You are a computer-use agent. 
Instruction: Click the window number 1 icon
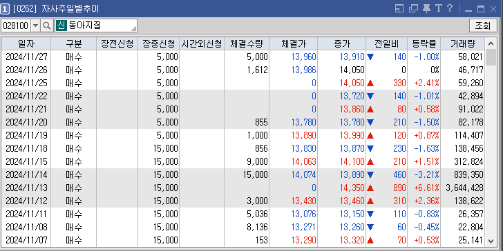click(4, 9)
